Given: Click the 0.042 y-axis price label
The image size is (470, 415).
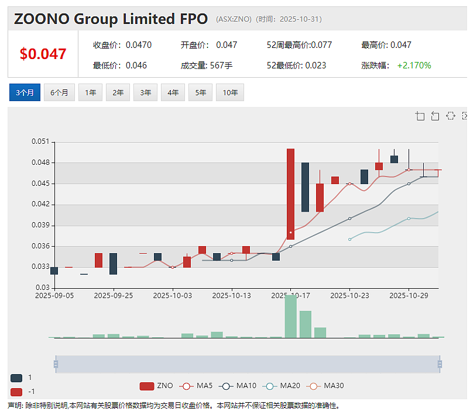Looking at the screenshot, I should click(40, 204).
